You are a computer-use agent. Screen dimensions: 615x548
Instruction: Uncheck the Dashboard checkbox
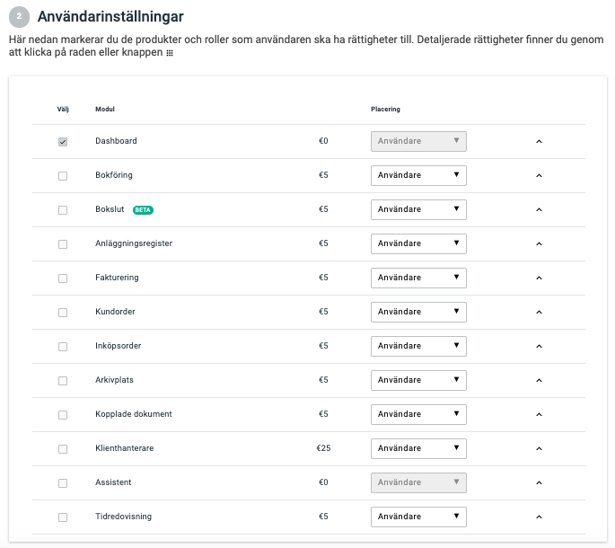[x=63, y=142]
